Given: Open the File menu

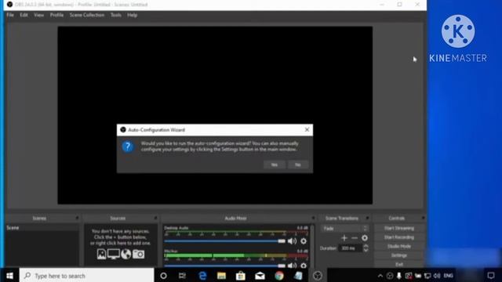Looking at the screenshot, I should 10,15.
